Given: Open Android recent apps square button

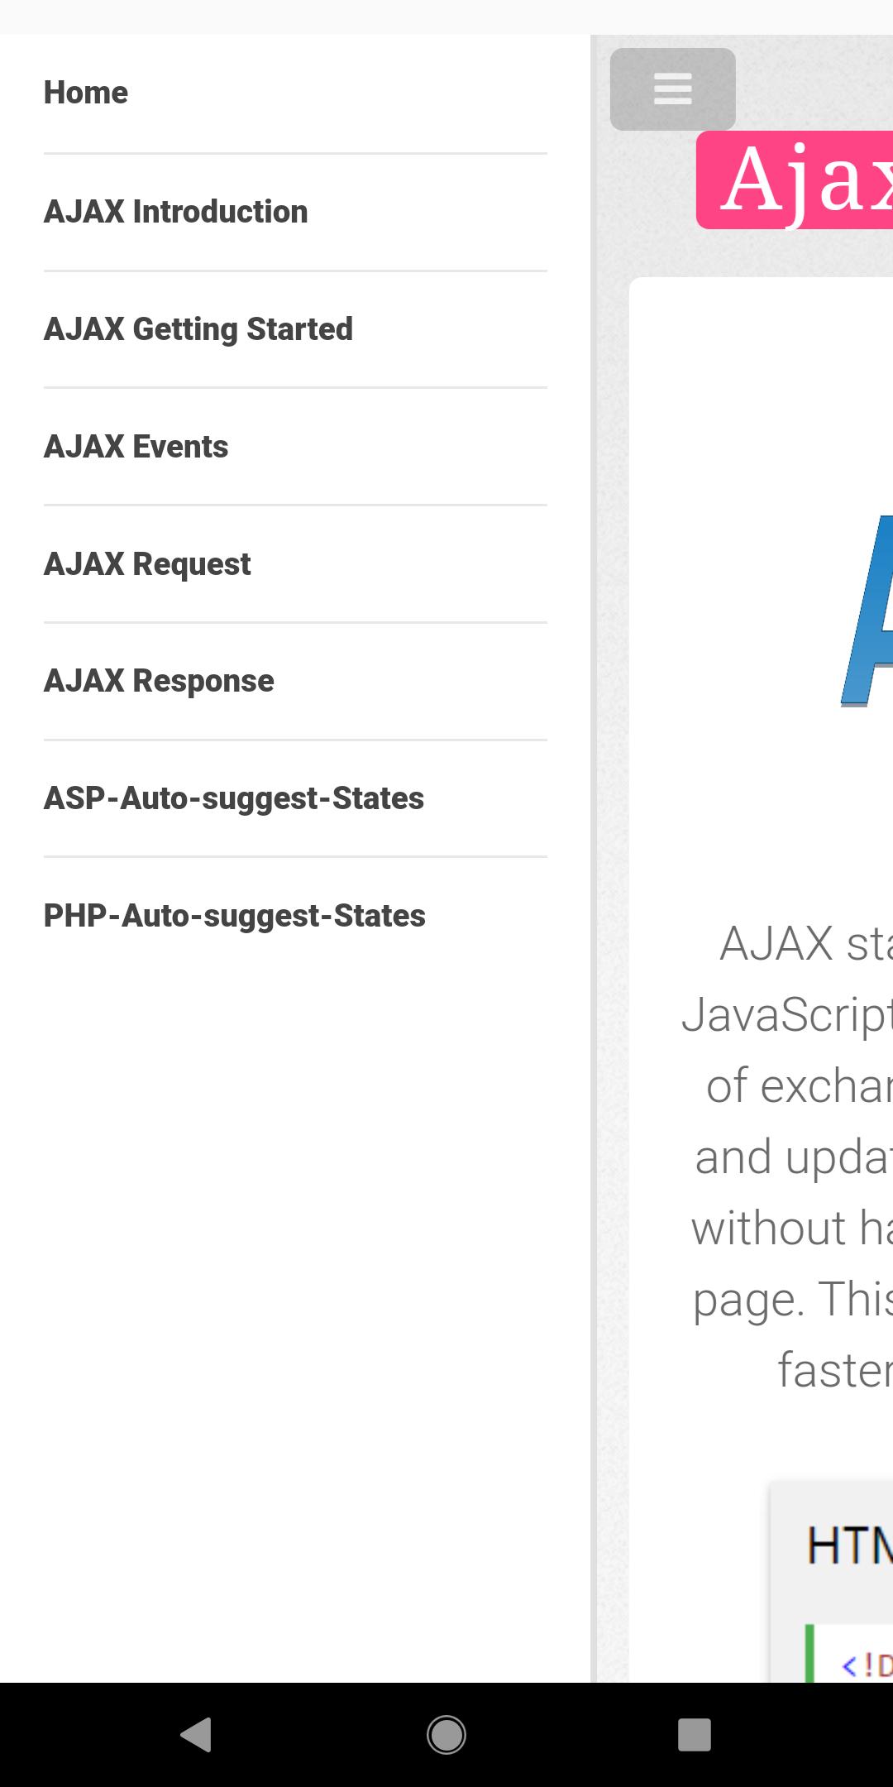Looking at the screenshot, I should [x=695, y=1735].
